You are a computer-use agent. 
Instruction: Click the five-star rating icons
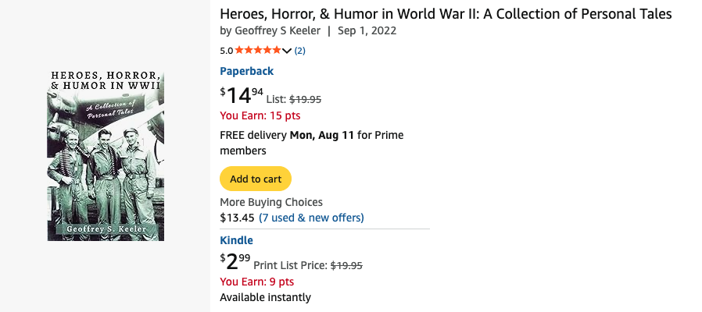tap(258, 50)
